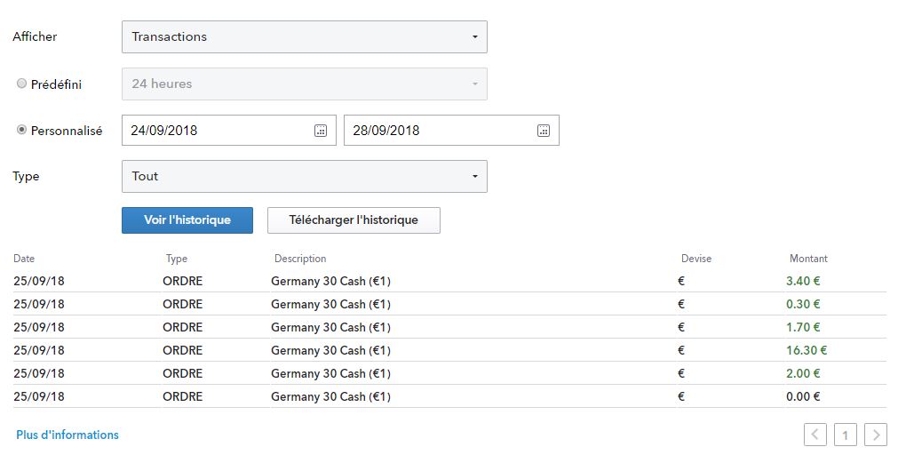898x455 pixels.
Task: Open the Type dropdown showing Tout
Action: point(304,176)
